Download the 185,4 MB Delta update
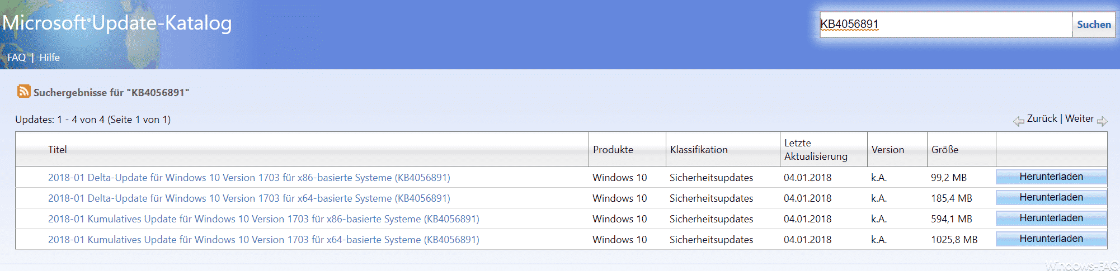 point(1051,197)
